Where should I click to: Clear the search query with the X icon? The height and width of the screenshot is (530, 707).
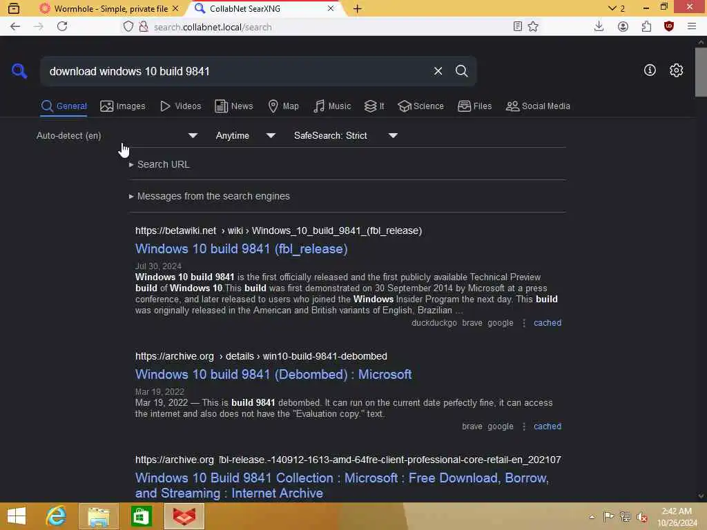pos(438,71)
